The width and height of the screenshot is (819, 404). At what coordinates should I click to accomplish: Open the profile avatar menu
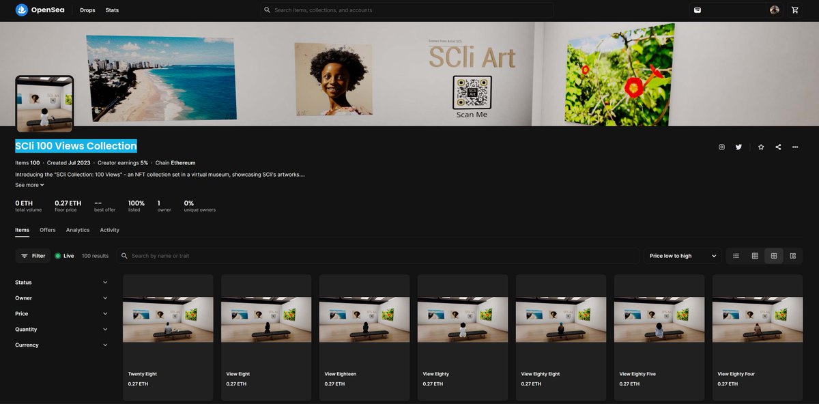pyautogui.click(x=775, y=10)
